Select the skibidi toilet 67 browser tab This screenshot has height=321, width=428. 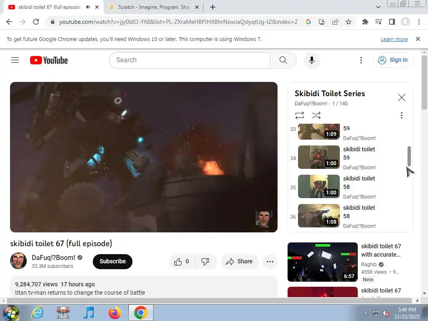click(x=49, y=7)
